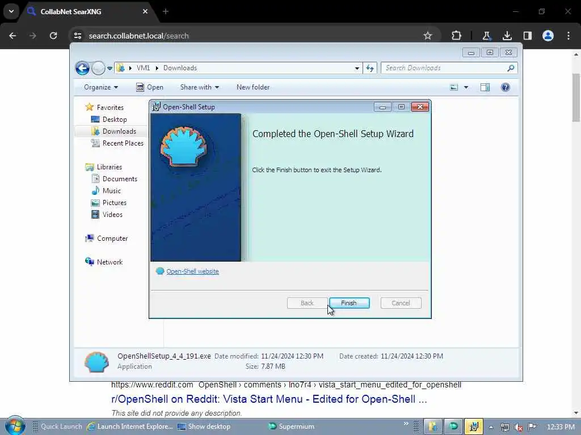Bookmark this page with star icon

point(428,36)
